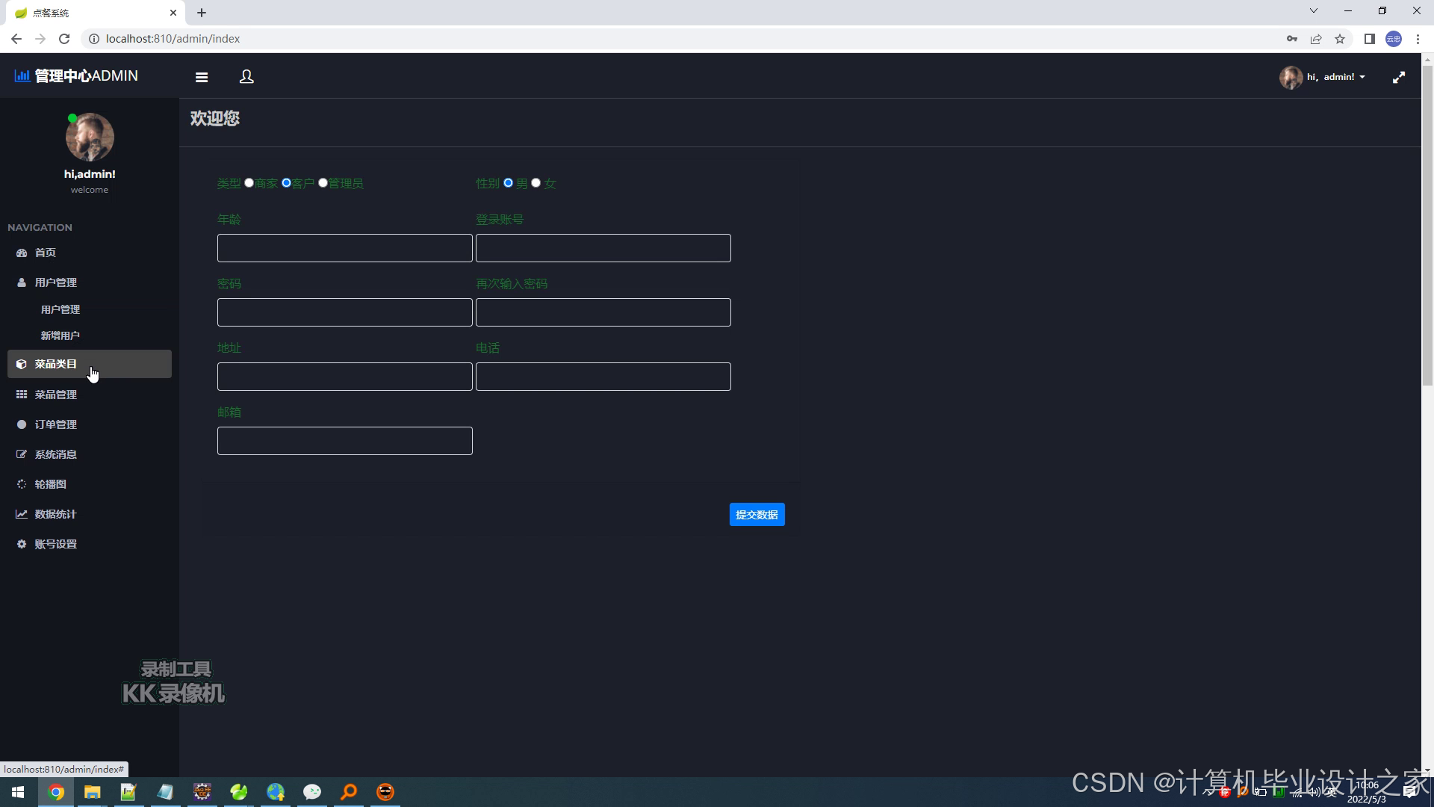Click the bar chart logo icon beside 管理中心
1434x807 pixels.
pyautogui.click(x=22, y=75)
